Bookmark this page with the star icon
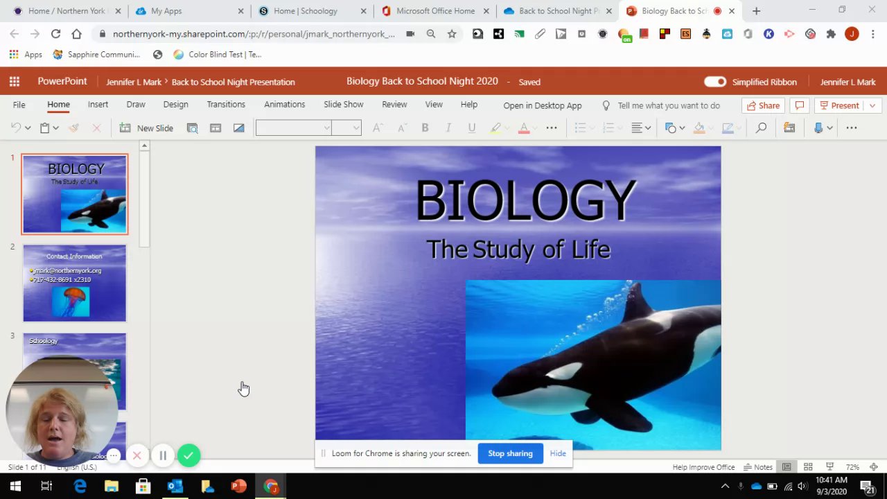This screenshot has width=887, height=499. point(452,34)
